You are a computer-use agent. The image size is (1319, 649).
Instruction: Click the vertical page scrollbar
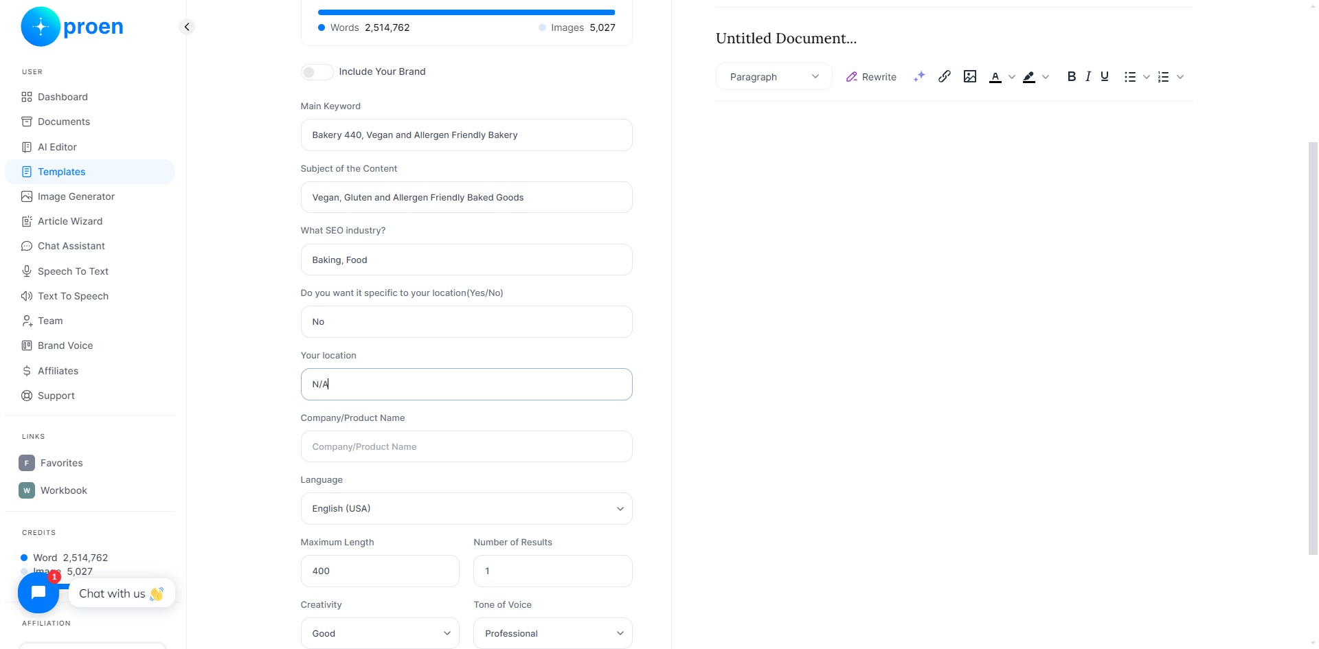1313,348
